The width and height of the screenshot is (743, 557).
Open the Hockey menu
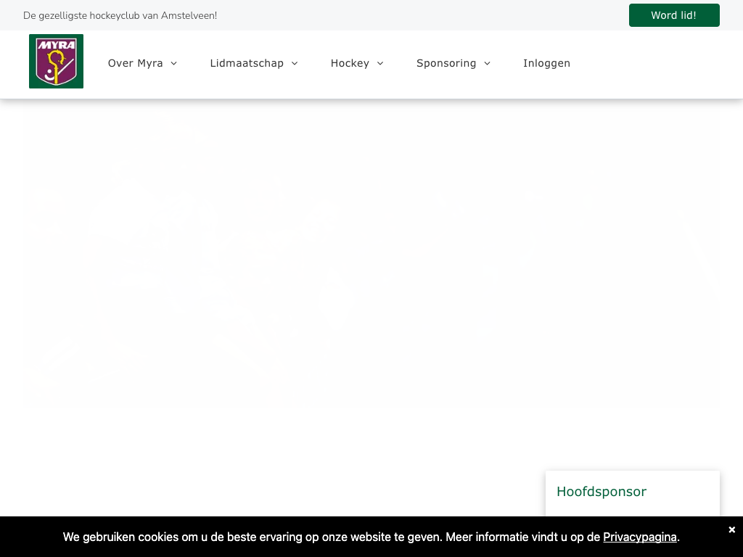pos(350,63)
